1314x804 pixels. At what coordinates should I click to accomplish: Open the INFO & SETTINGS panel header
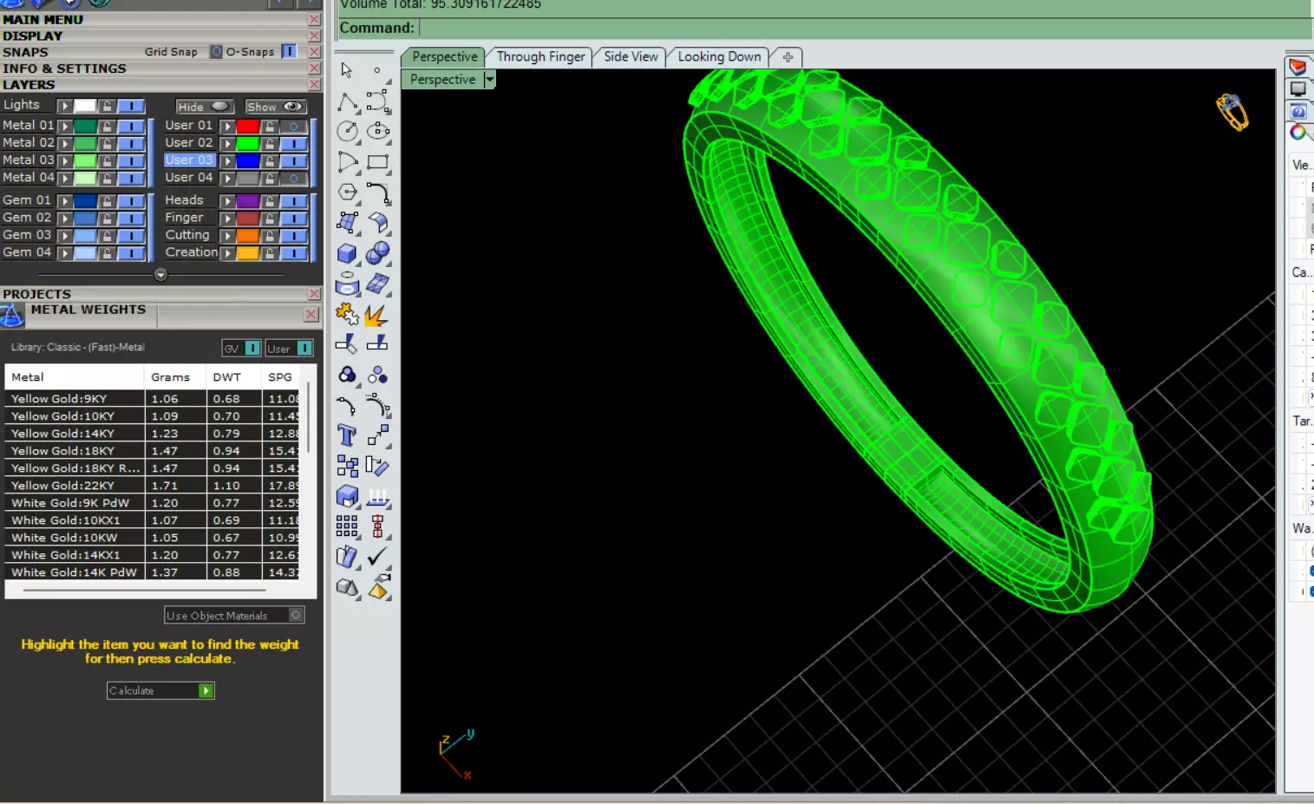pos(154,69)
